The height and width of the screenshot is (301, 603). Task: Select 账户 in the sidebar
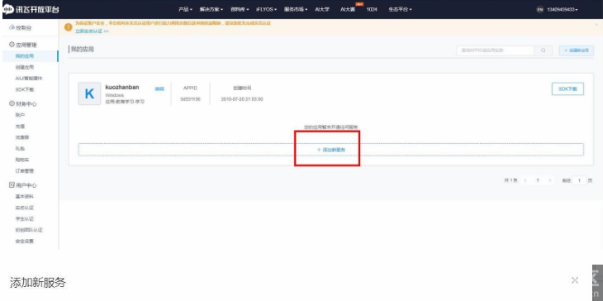coord(20,115)
